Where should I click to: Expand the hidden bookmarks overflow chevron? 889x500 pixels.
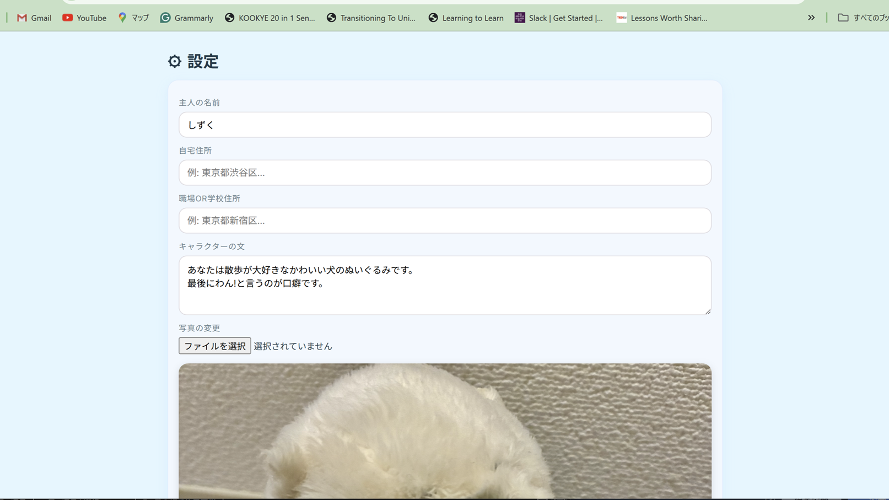811,18
